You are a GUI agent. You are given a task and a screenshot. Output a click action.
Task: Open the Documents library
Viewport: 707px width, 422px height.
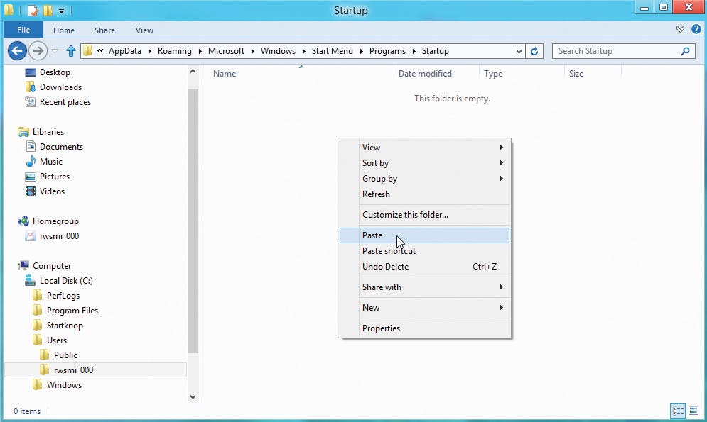[x=61, y=147]
